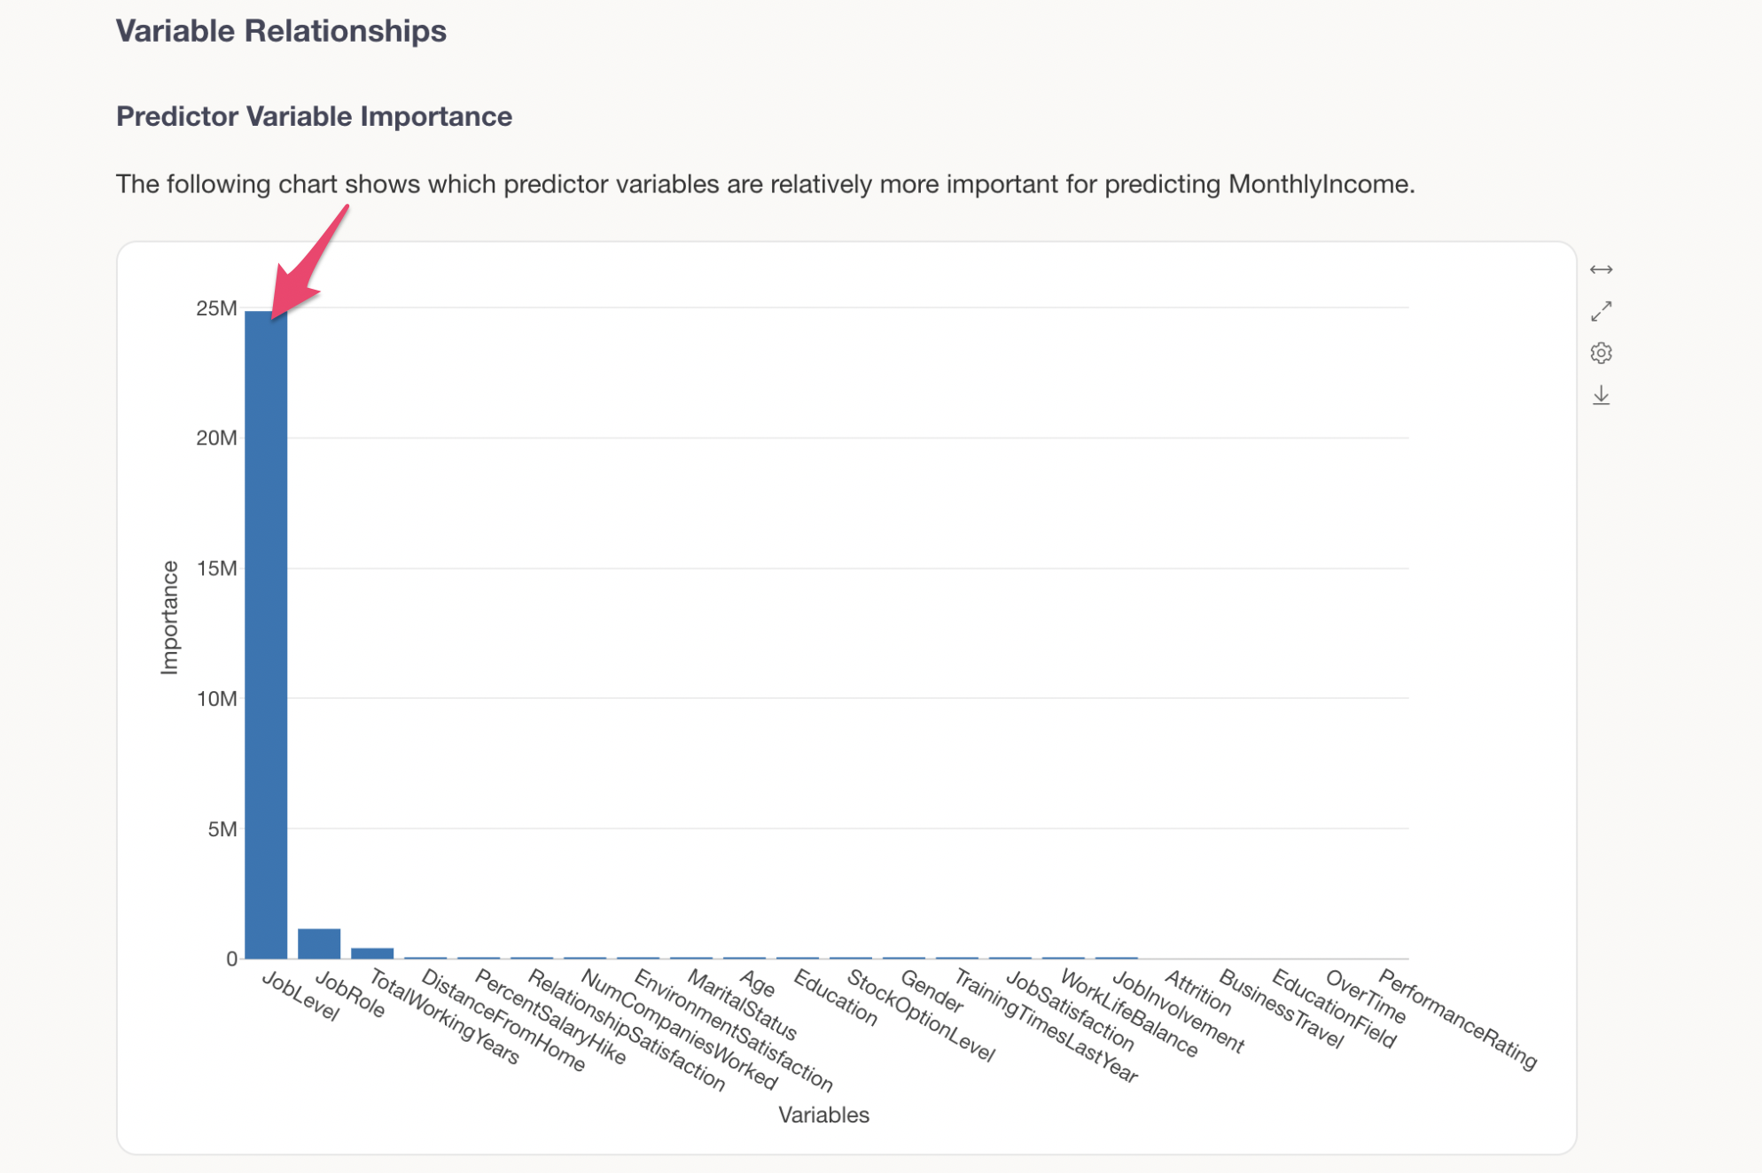The image size is (1762, 1173).
Task: Click the JobRole importance bar
Action: coord(319,943)
